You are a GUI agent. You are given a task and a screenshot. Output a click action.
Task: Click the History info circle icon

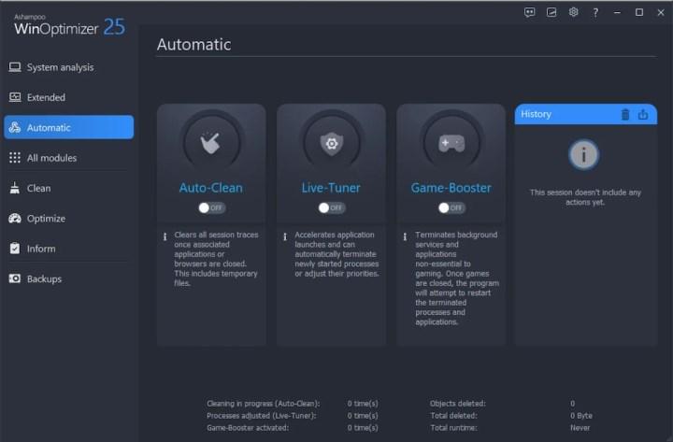coord(583,155)
